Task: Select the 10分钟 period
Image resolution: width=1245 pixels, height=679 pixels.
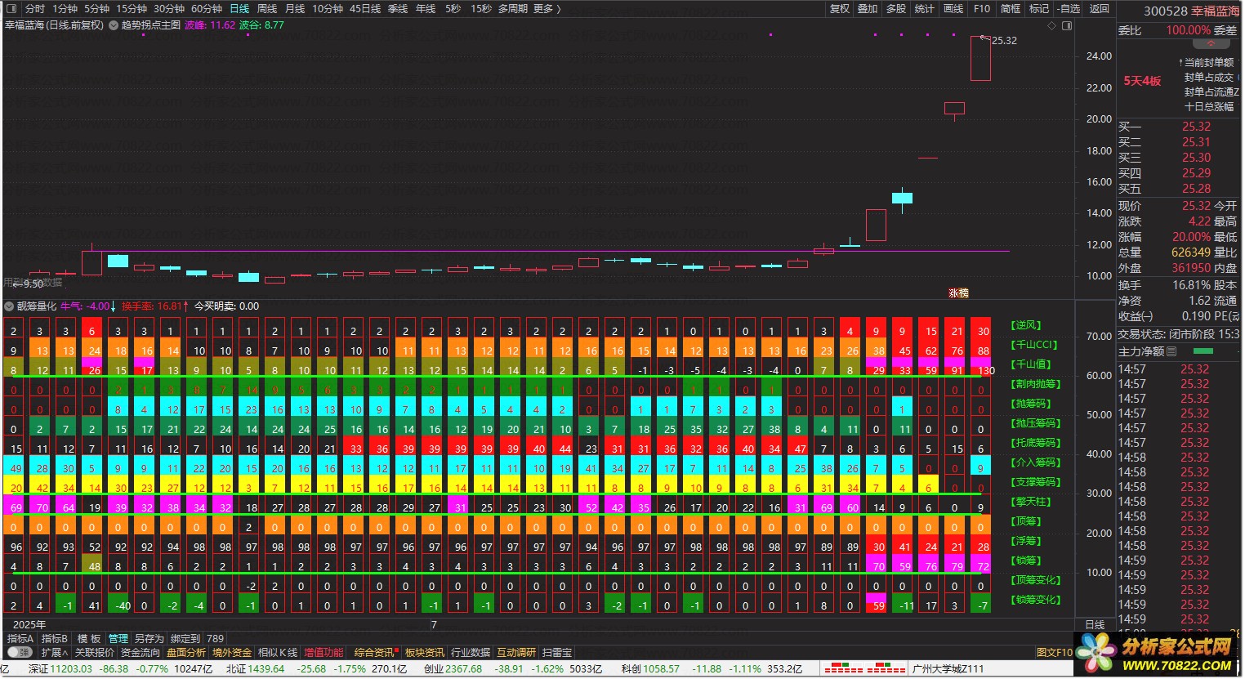Action: click(328, 8)
